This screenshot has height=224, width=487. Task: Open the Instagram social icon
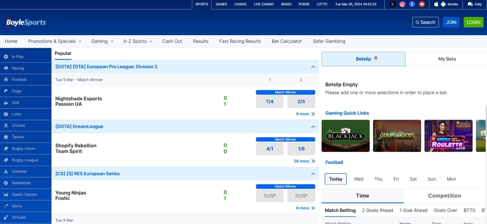pos(402,4)
